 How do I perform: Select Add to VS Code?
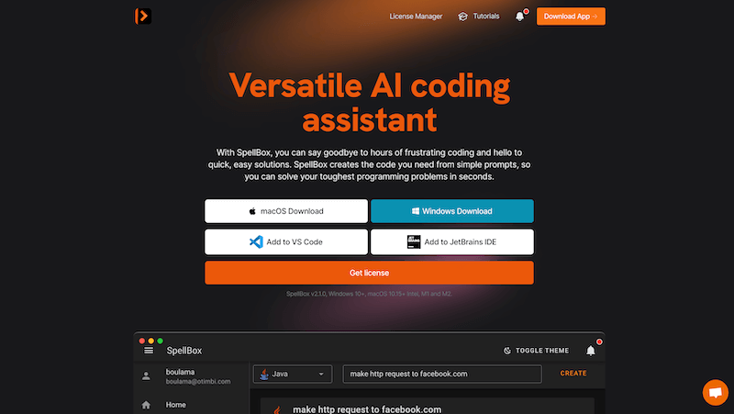tap(285, 242)
